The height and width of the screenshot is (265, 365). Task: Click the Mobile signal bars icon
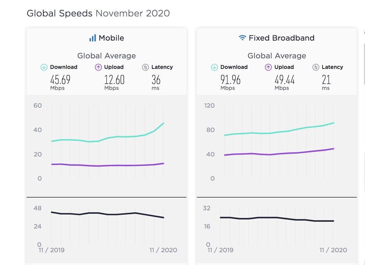click(x=93, y=38)
